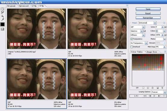This screenshot has width=167, height=111.
Task: Pick the last swatch in Color Table
Action: [x=163, y=69]
